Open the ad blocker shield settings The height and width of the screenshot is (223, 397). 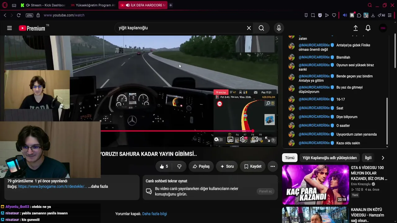pyautogui.click(x=320, y=15)
